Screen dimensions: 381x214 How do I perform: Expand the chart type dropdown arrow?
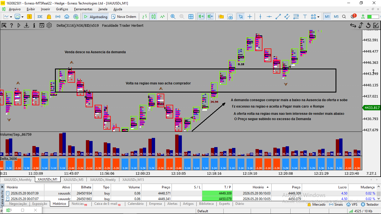11,17
